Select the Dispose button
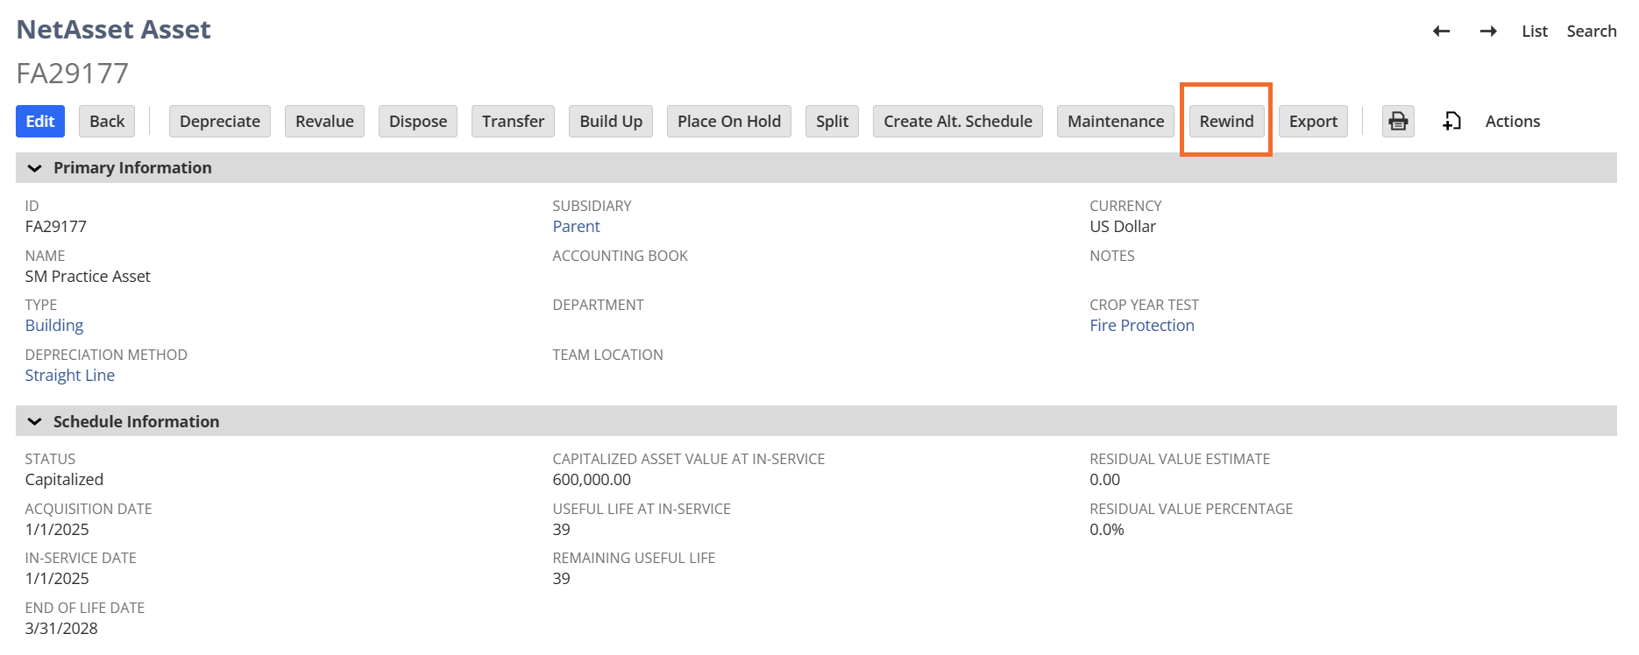1639x655 pixels. (418, 121)
